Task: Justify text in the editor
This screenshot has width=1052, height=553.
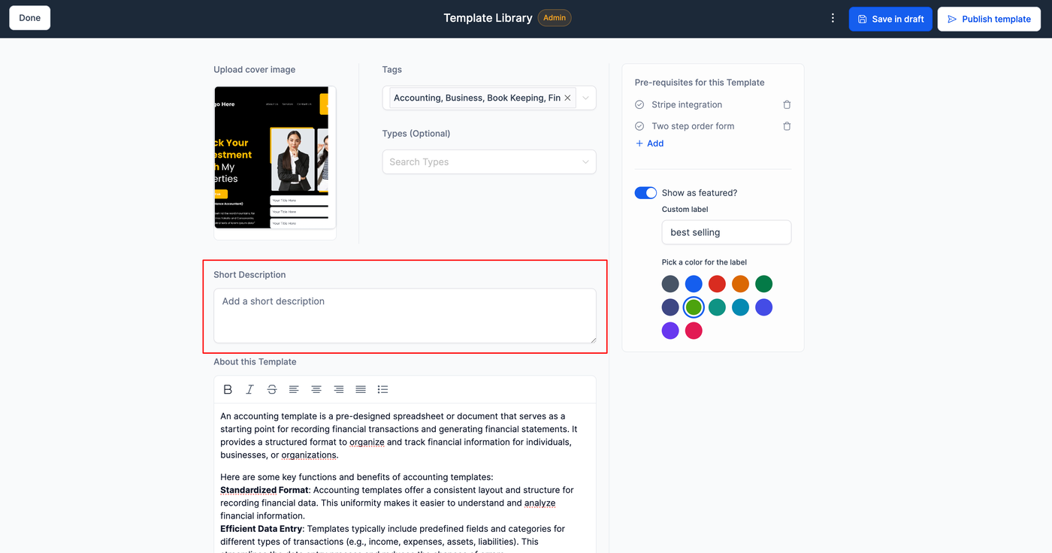Action: coord(361,389)
